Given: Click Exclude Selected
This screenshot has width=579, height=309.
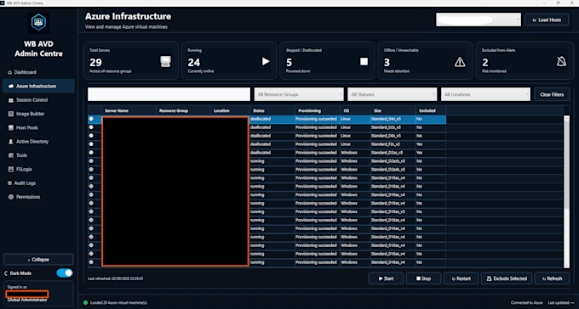Looking at the screenshot, I should [507, 278].
